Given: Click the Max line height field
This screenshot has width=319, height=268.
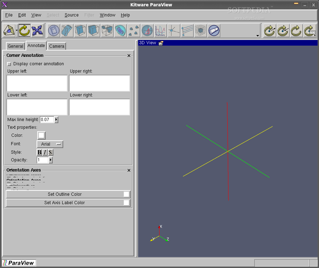Looking at the screenshot, I should (47, 120).
